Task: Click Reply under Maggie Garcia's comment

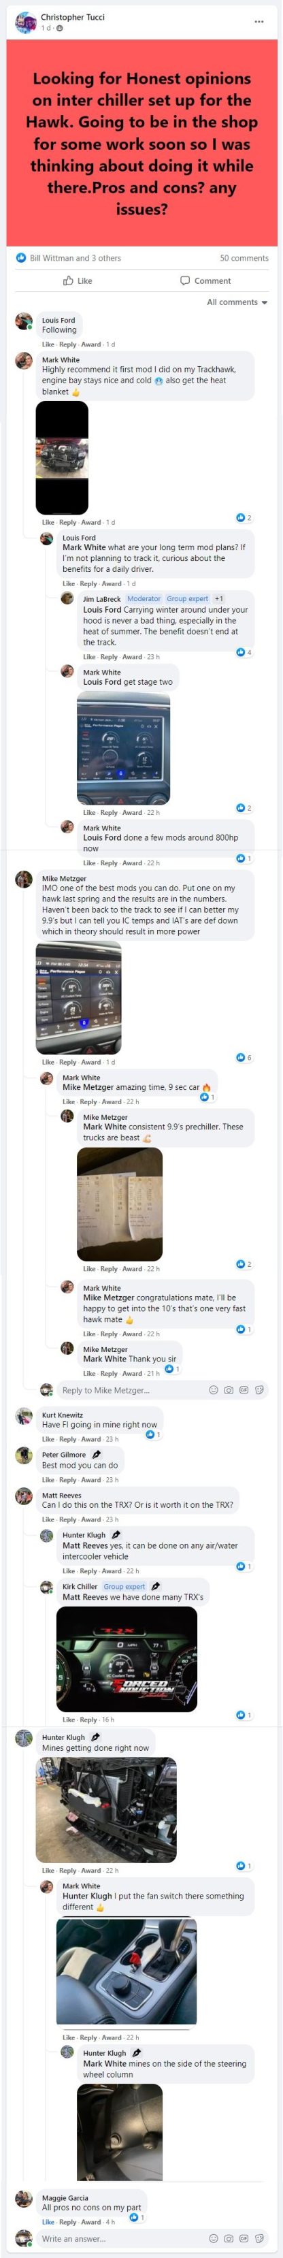Action: pyautogui.click(x=67, y=2222)
